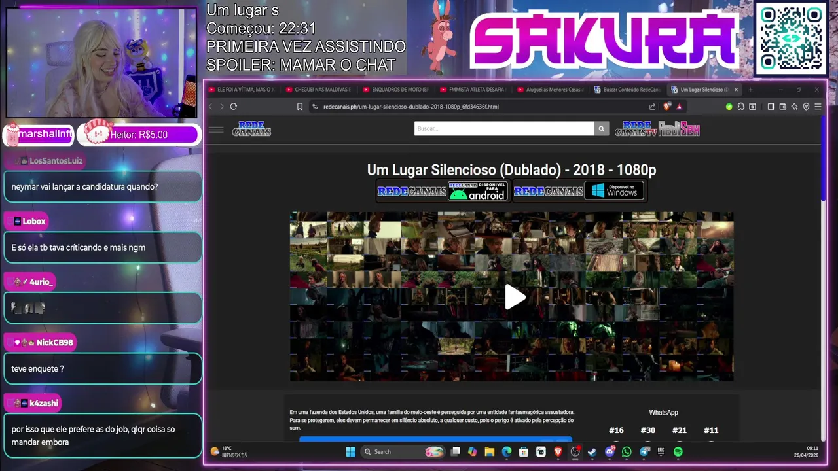Image resolution: width=838 pixels, height=471 pixels.
Task: Click chat message 'teve enquete ?'
Action: [x=37, y=369]
